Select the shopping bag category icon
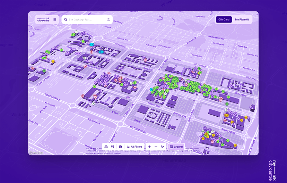The width and height of the screenshot is (287, 183). coord(106,147)
